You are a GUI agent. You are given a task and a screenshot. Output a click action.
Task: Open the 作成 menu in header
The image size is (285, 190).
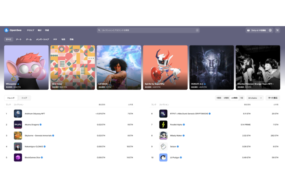[47, 30]
